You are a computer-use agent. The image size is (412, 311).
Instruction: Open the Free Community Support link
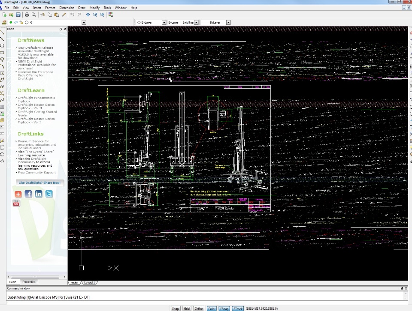37,173
